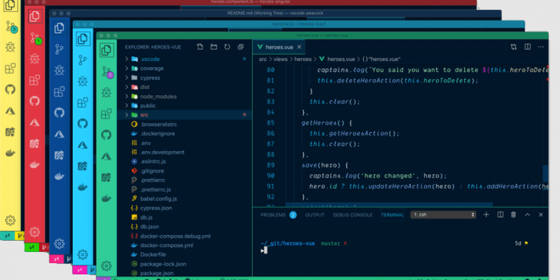
Task: Open GitHub view in the red heroes-angular window
Action: pos(35,101)
